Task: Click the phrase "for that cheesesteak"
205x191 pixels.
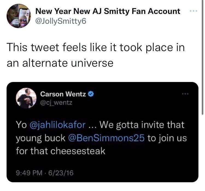Action: 61,151
